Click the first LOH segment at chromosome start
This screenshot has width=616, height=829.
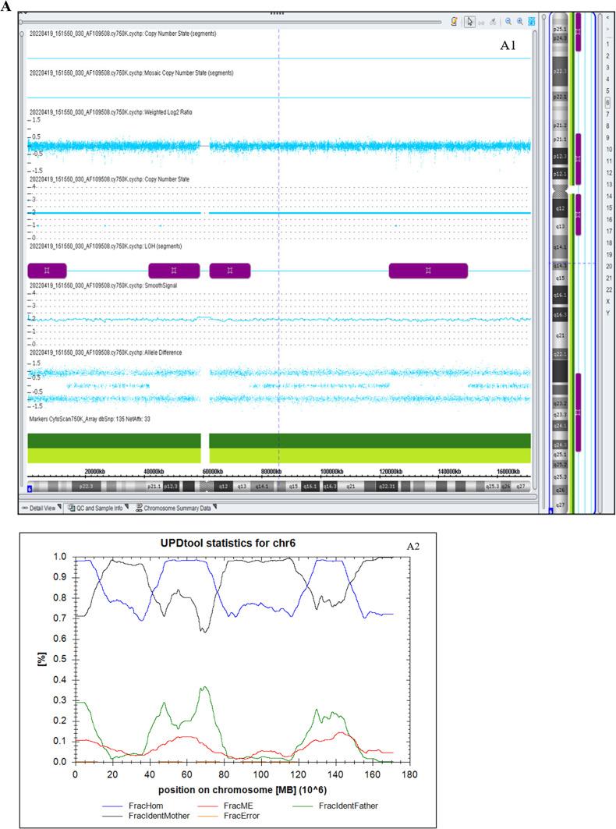(47, 271)
